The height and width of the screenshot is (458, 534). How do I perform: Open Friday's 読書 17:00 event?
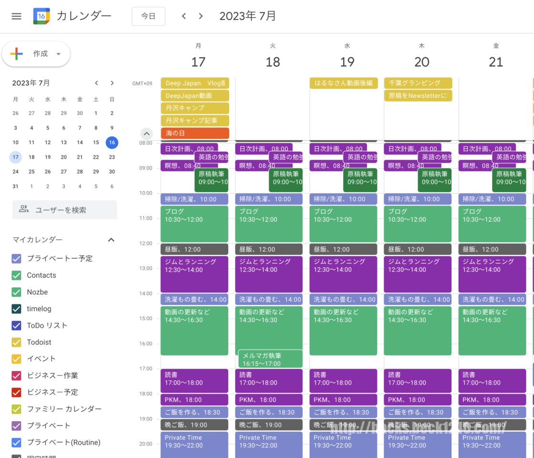(x=492, y=380)
